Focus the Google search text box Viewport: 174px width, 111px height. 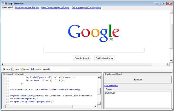[x=94, y=50]
